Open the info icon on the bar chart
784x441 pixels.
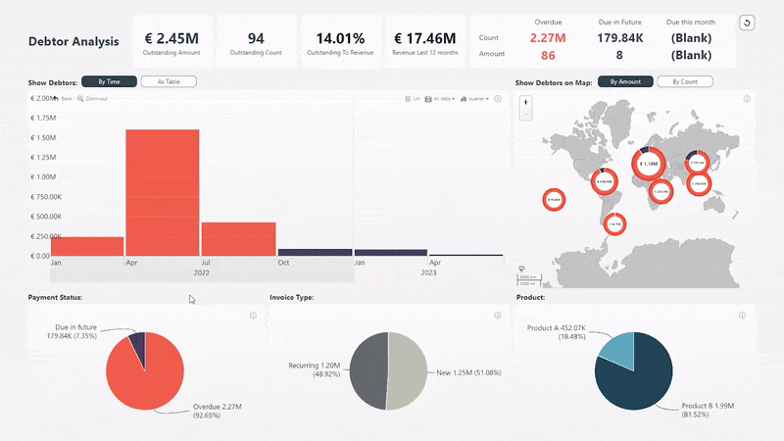(498, 99)
